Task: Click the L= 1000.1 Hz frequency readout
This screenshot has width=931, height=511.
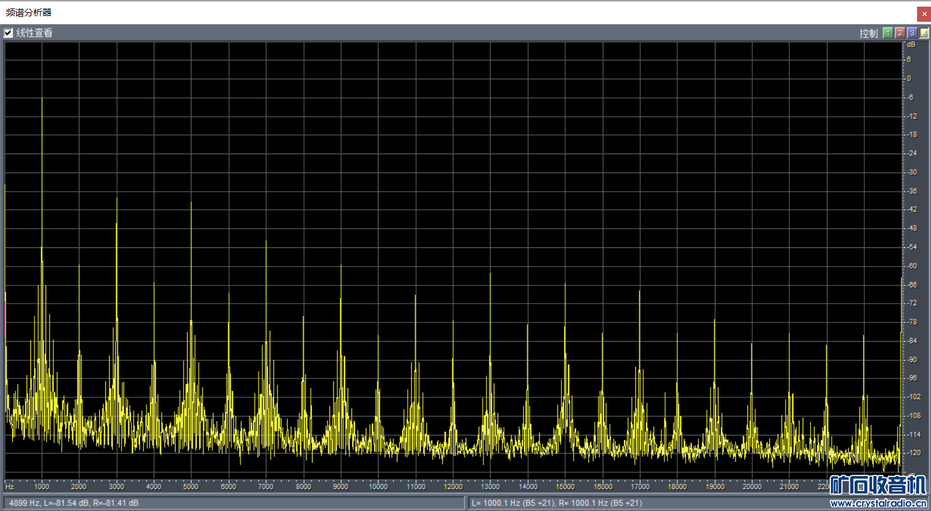Action: 512,503
